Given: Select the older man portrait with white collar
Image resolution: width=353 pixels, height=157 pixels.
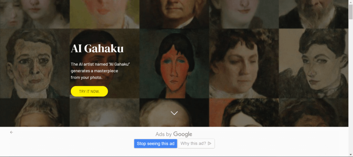Looking at the screenshot, I should [35, 63].
